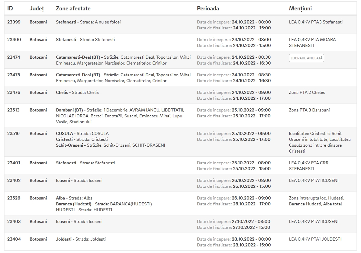
Task: Click "LEA 0,4KV PTA3 Stefanesti" mention
Action: click(x=316, y=22)
